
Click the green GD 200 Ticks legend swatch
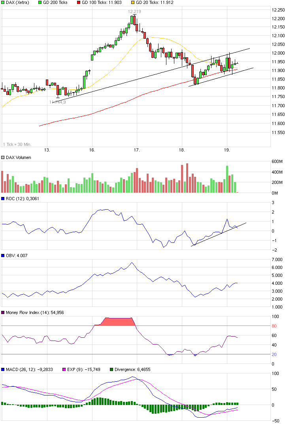pyautogui.click(x=40, y=2)
